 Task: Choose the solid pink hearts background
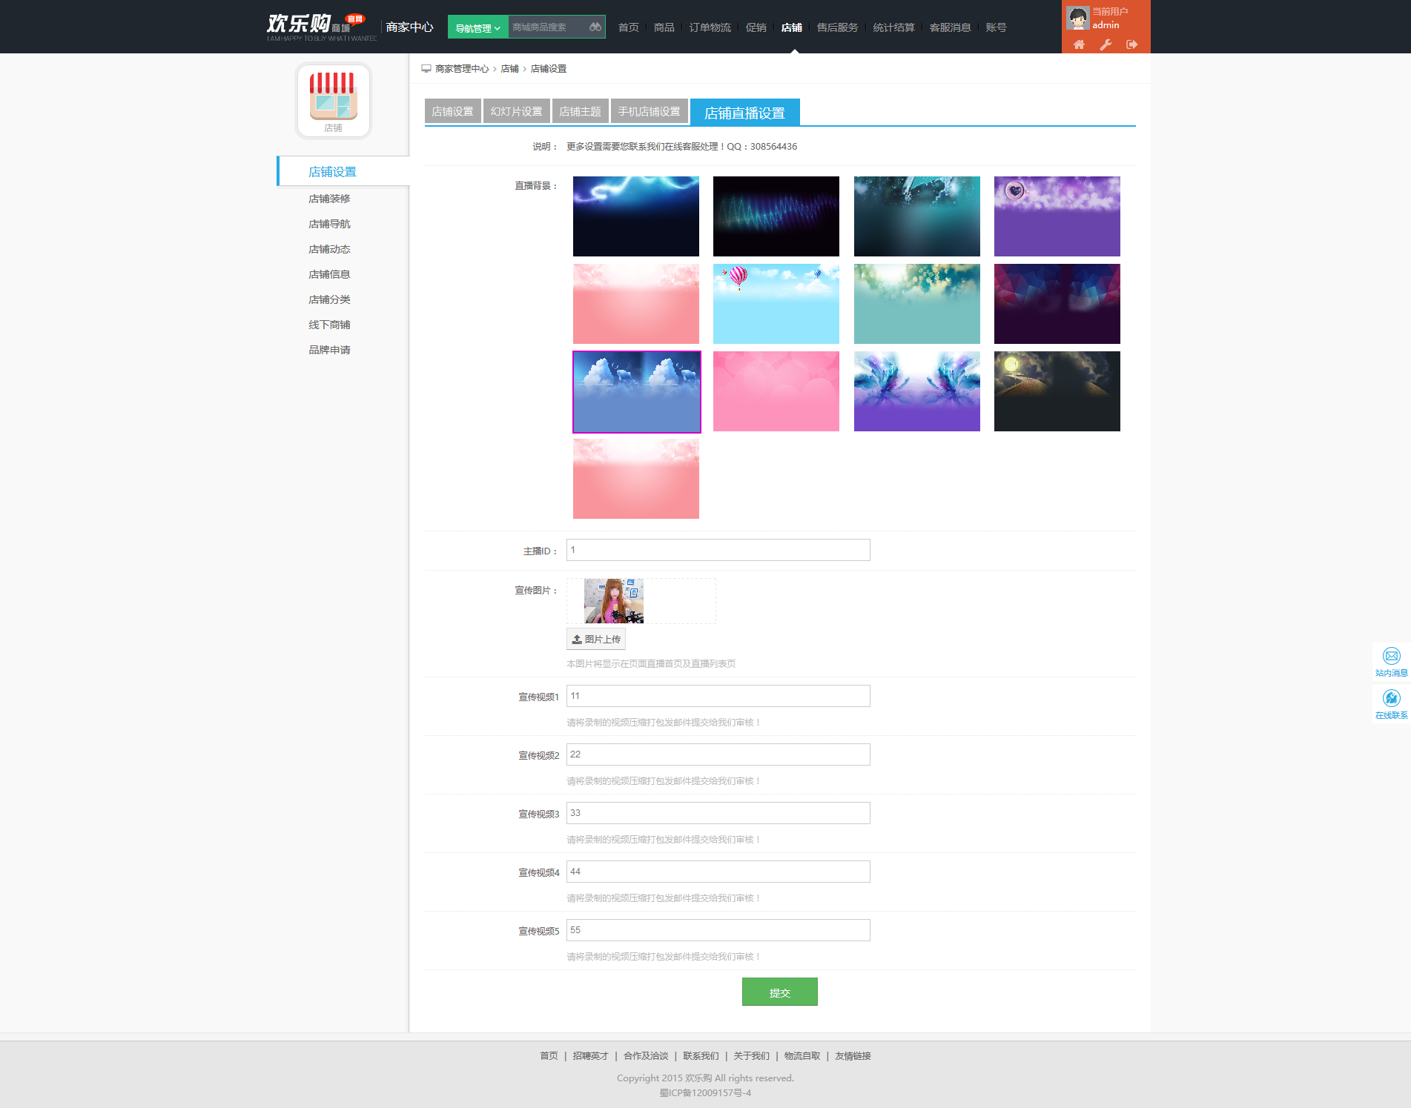coord(776,391)
